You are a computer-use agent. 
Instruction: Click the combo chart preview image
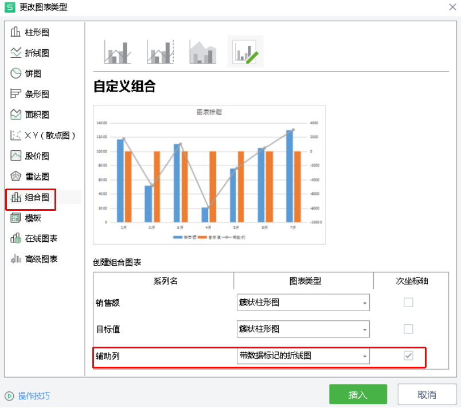209,174
